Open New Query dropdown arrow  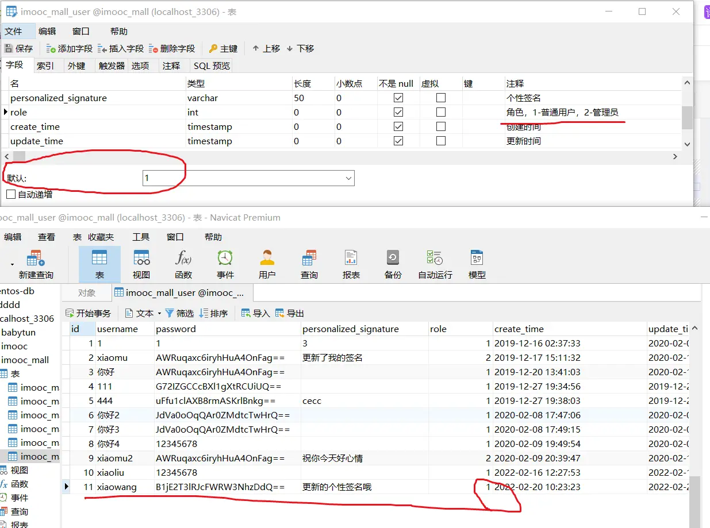click(13, 264)
